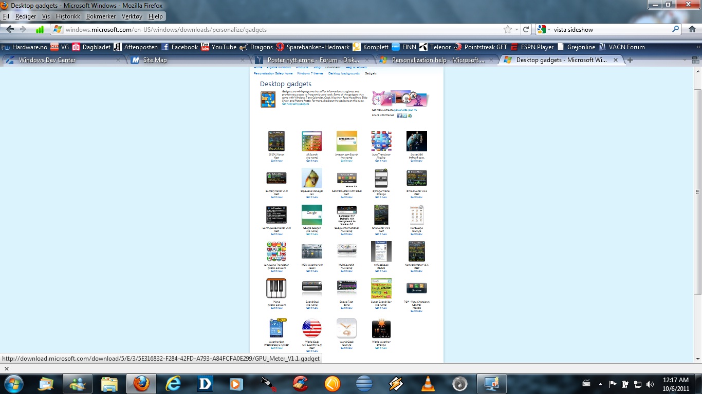Open the Fil menu
Screen dimensions: 702x394
pyautogui.click(x=6, y=16)
